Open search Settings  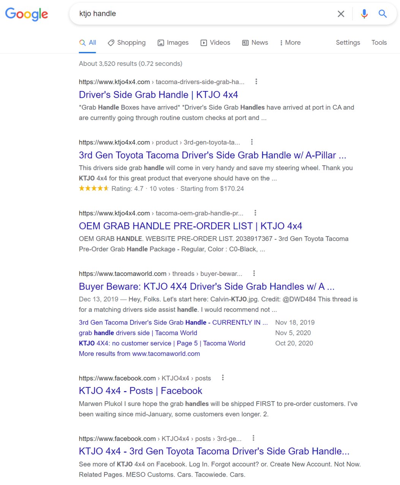(x=348, y=42)
